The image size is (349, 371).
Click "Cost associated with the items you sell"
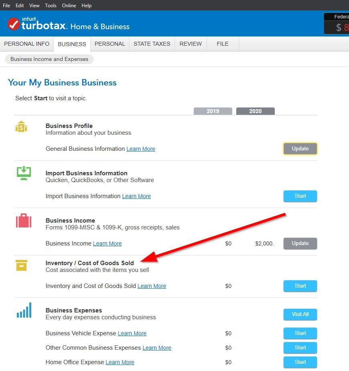point(97,270)
